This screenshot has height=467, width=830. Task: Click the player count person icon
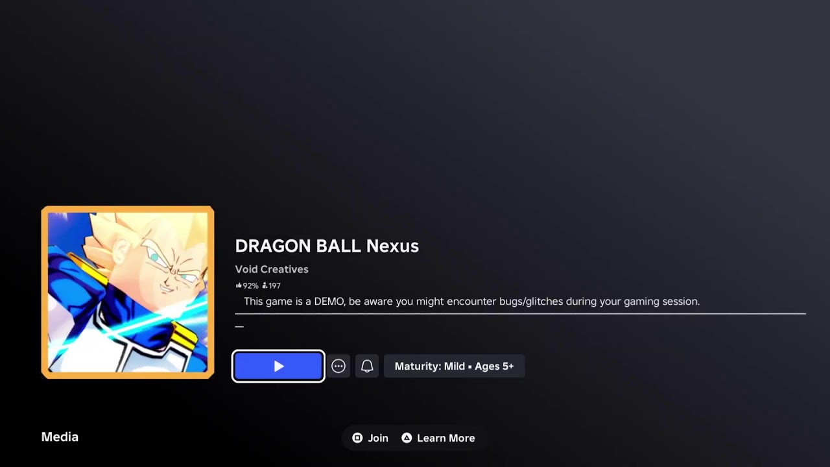[265, 285]
